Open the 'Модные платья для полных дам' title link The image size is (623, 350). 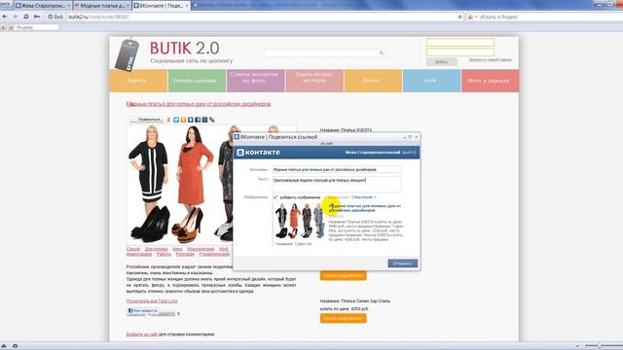199,104
